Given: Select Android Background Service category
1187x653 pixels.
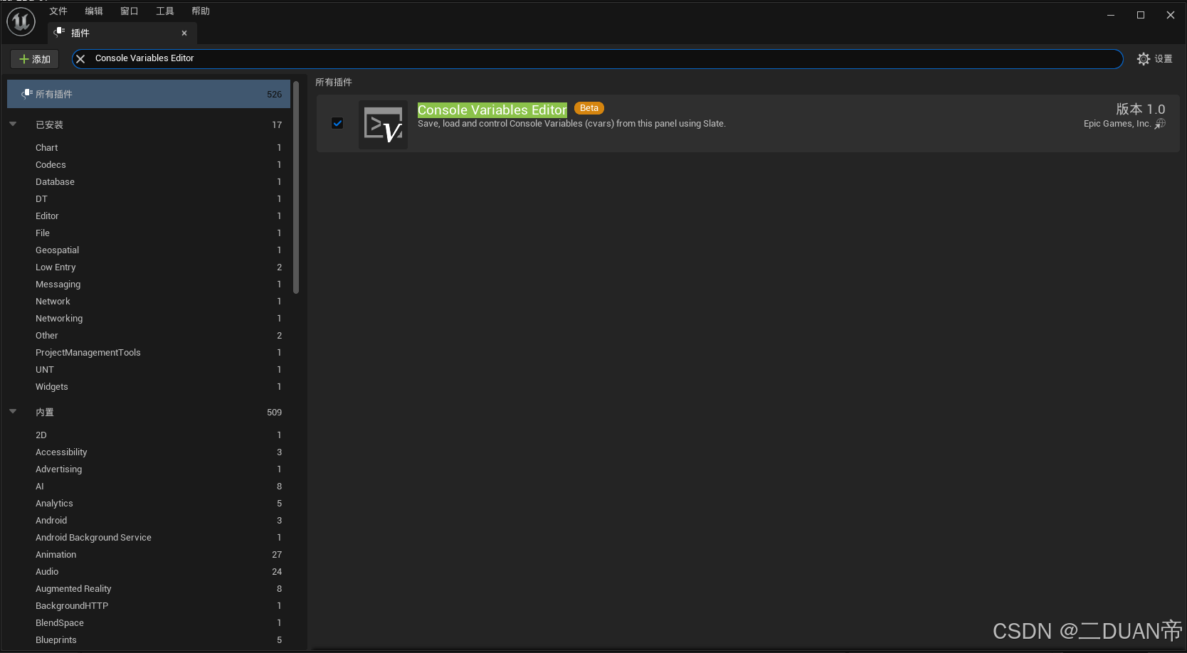Looking at the screenshot, I should tap(149, 537).
